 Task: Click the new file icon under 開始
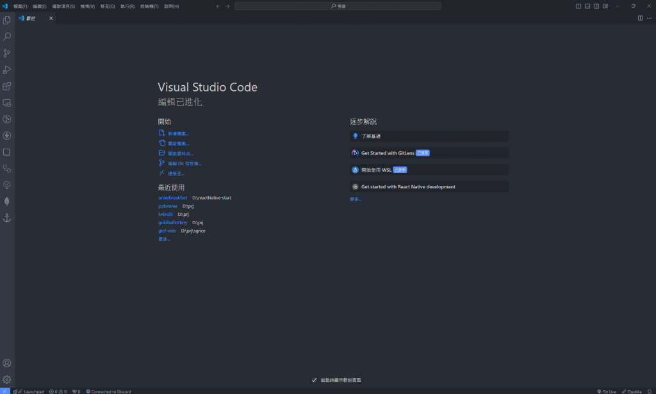click(161, 133)
